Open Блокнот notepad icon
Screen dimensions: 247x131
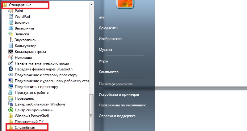click(11, 22)
